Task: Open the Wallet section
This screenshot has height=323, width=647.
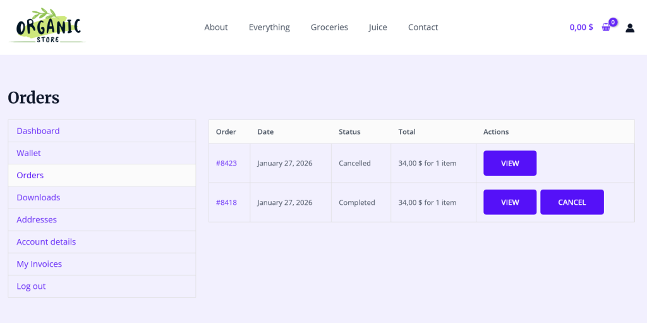Action: click(x=102, y=153)
